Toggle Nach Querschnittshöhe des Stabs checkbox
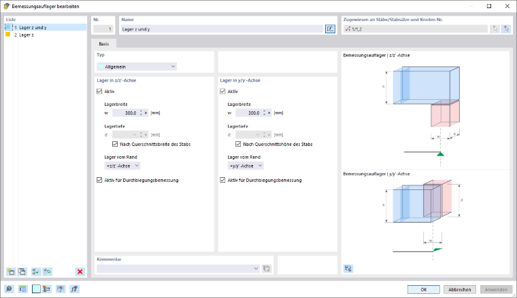The image size is (517, 298). pos(238,144)
